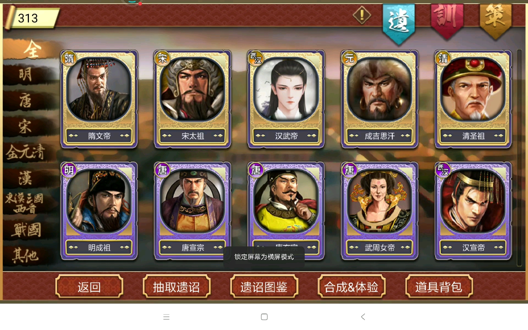Open the gold 策 banner tab
Image resolution: width=528 pixels, height=330 pixels.
pyautogui.click(x=496, y=21)
